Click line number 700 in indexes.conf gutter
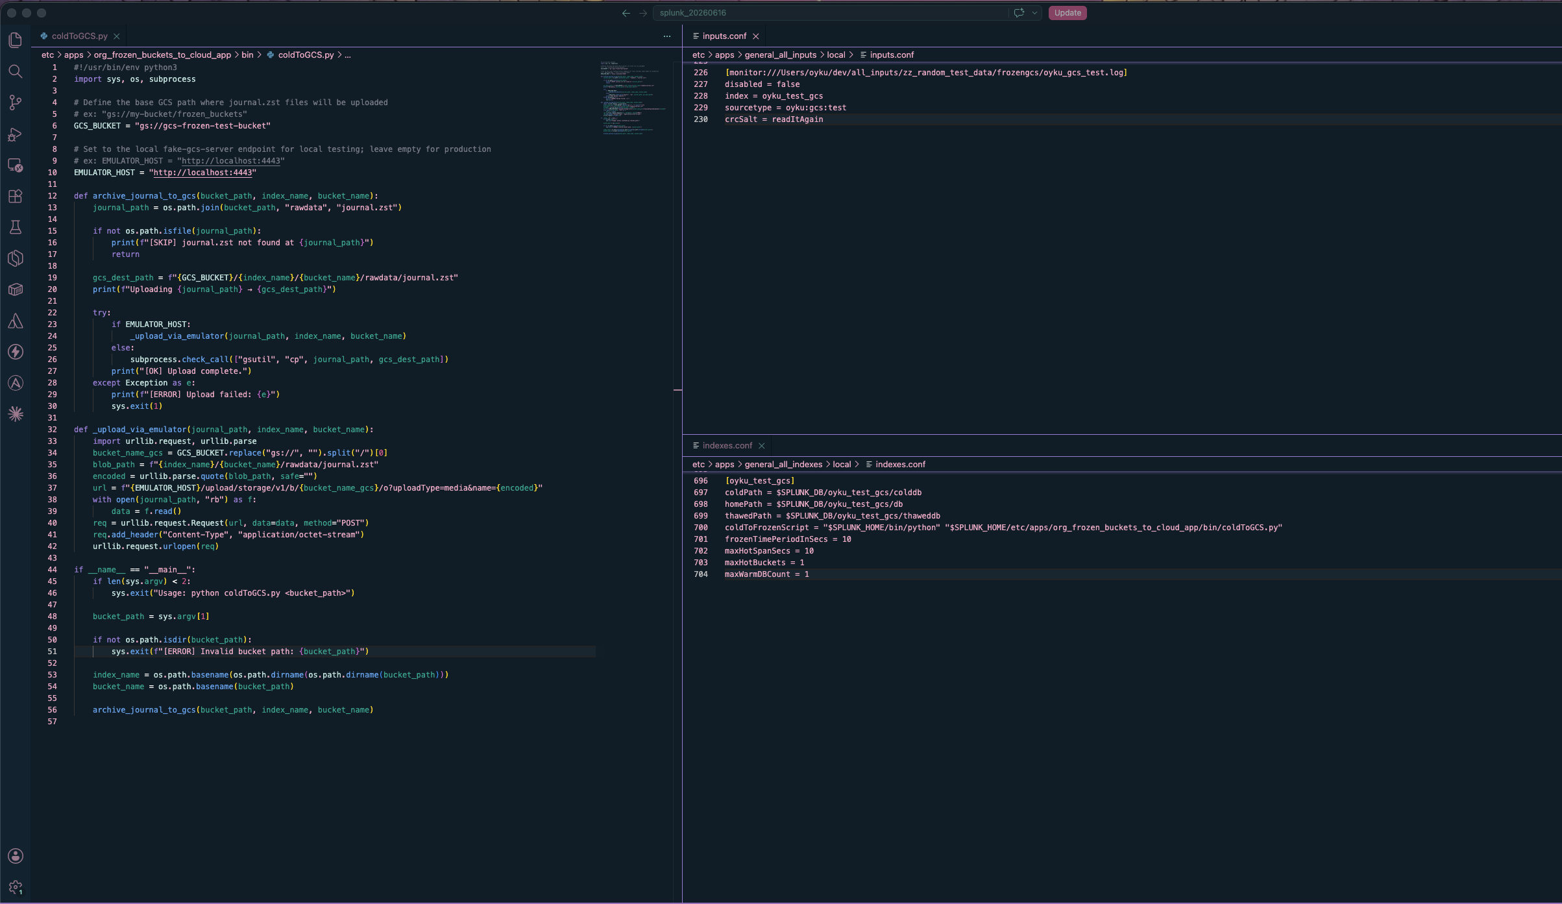The height and width of the screenshot is (904, 1562). [x=701, y=528]
